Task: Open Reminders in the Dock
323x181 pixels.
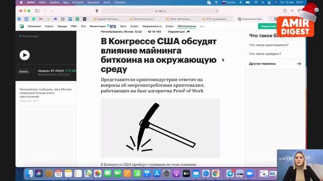Action: pyautogui.click(x=78, y=173)
